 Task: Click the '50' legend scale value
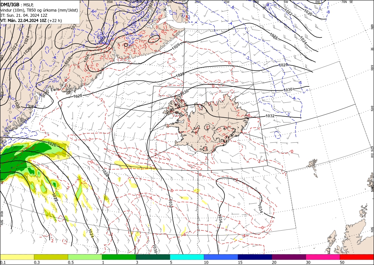point(342,262)
